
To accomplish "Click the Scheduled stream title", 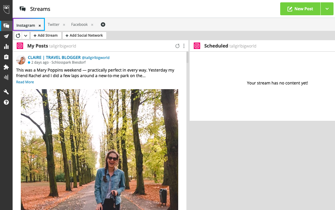I will [216, 46].
